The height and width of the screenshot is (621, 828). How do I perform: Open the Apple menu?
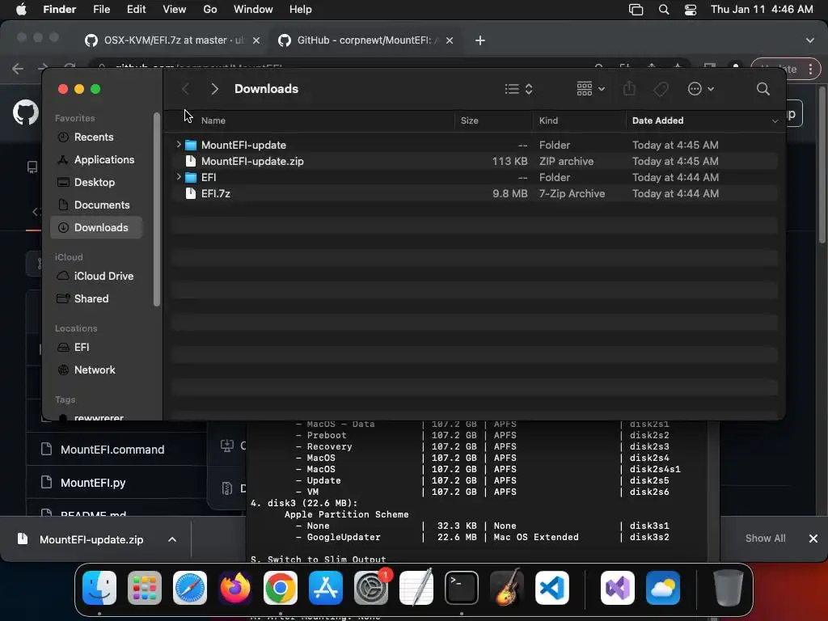click(21, 10)
